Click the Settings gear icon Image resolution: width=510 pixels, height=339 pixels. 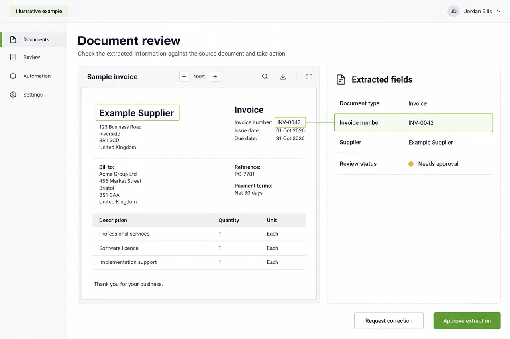pyautogui.click(x=13, y=95)
